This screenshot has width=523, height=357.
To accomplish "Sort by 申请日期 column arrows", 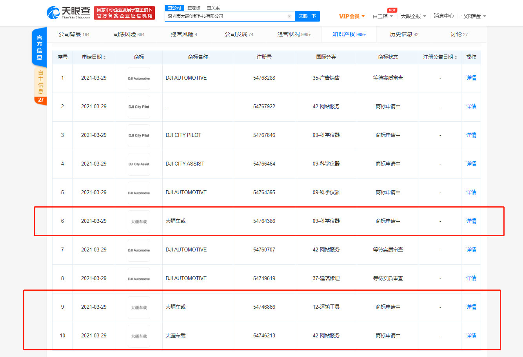I will tap(105, 58).
